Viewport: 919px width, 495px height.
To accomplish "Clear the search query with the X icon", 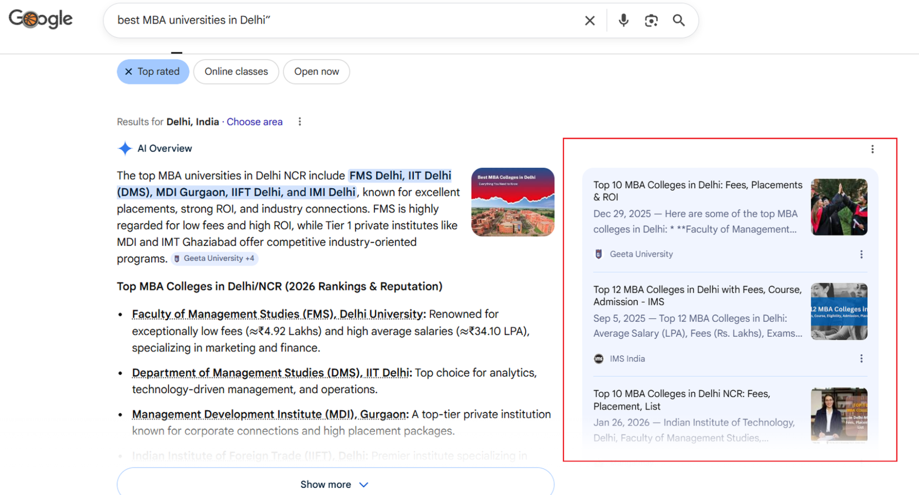I will 589,20.
